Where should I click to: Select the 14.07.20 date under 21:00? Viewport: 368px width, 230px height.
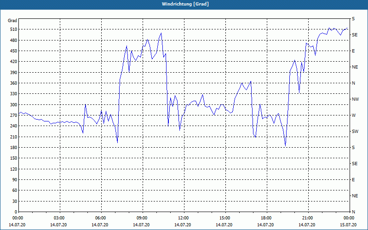(x=307, y=224)
